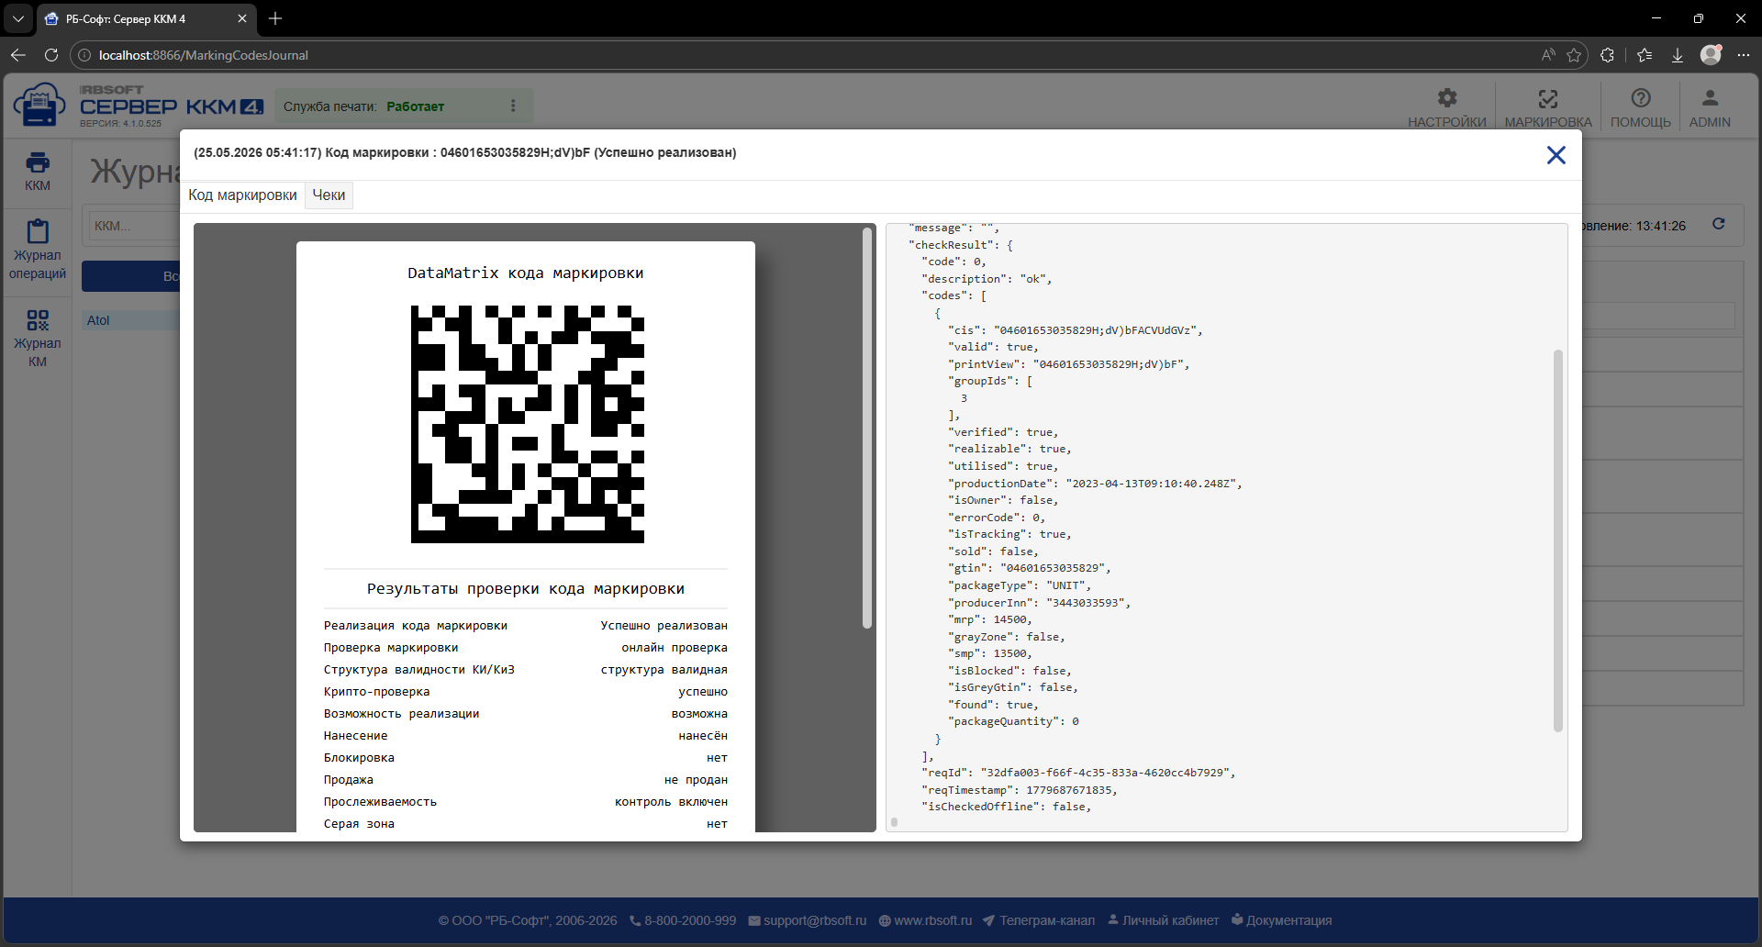Open the ADMIN user profile
The height and width of the screenshot is (947, 1762).
click(x=1710, y=107)
